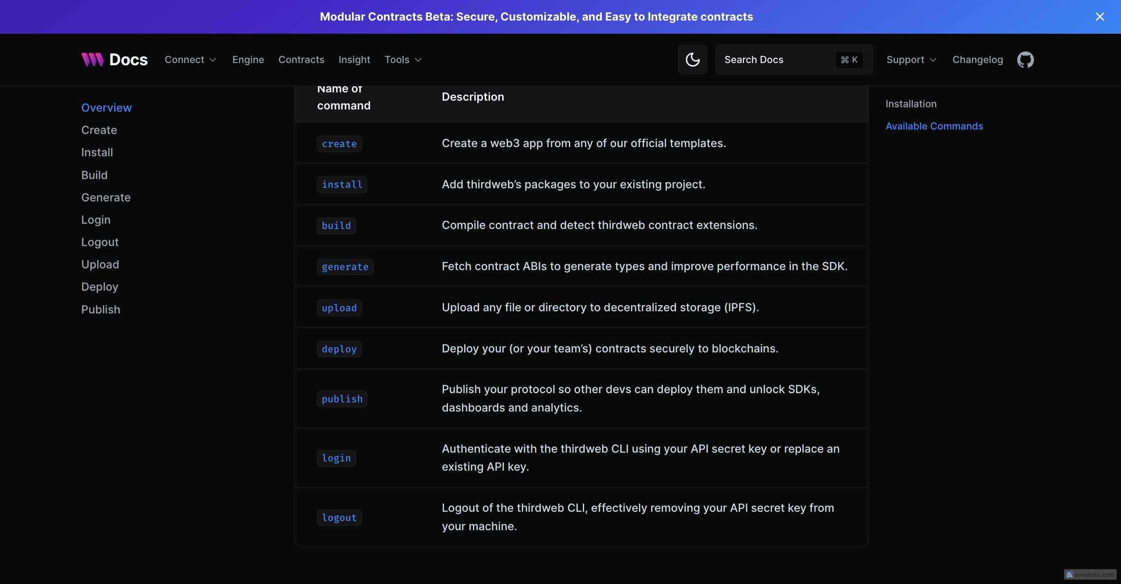Click "Fetch contract ABIs" description text
This screenshot has height=584, width=1121.
pos(645,266)
